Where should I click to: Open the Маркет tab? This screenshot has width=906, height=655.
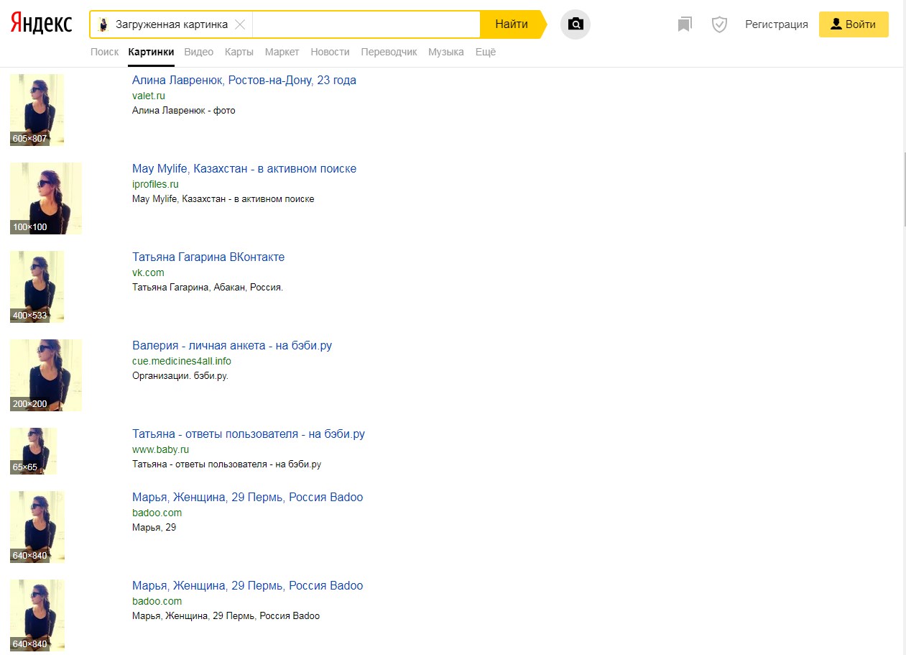(x=282, y=52)
